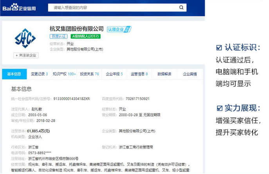This screenshot has width=269, height=174.
Task: Open the 监管信息 8 tab
Action: (139, 74)
